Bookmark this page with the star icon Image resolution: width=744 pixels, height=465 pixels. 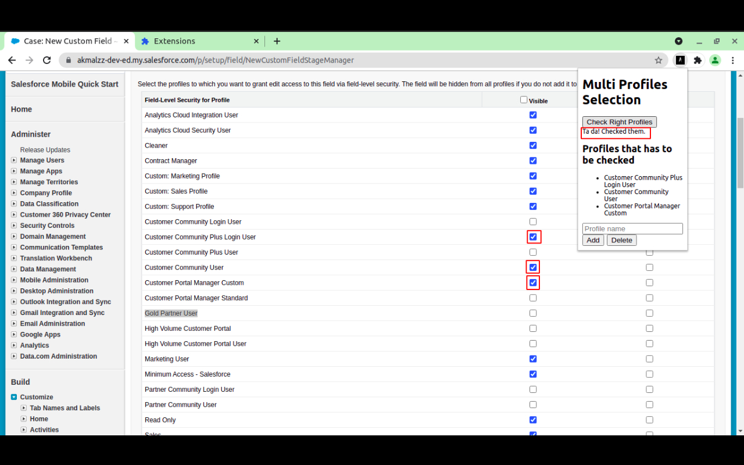click(659, 60)
